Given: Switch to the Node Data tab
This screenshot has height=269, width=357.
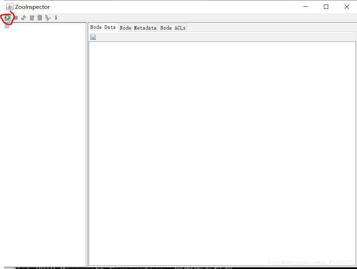Looking at the screenshot, I should tap(103, 27).
